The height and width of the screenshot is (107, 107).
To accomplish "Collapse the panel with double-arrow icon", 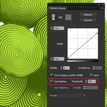I will pos(99,5).
